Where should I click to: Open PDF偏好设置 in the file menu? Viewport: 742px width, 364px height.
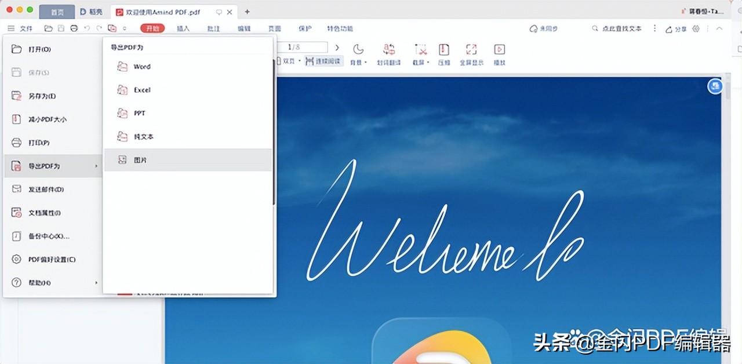(53, 260)
